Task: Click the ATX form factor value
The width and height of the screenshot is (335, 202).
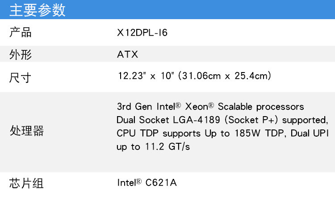Action: (x=128, y=55)
